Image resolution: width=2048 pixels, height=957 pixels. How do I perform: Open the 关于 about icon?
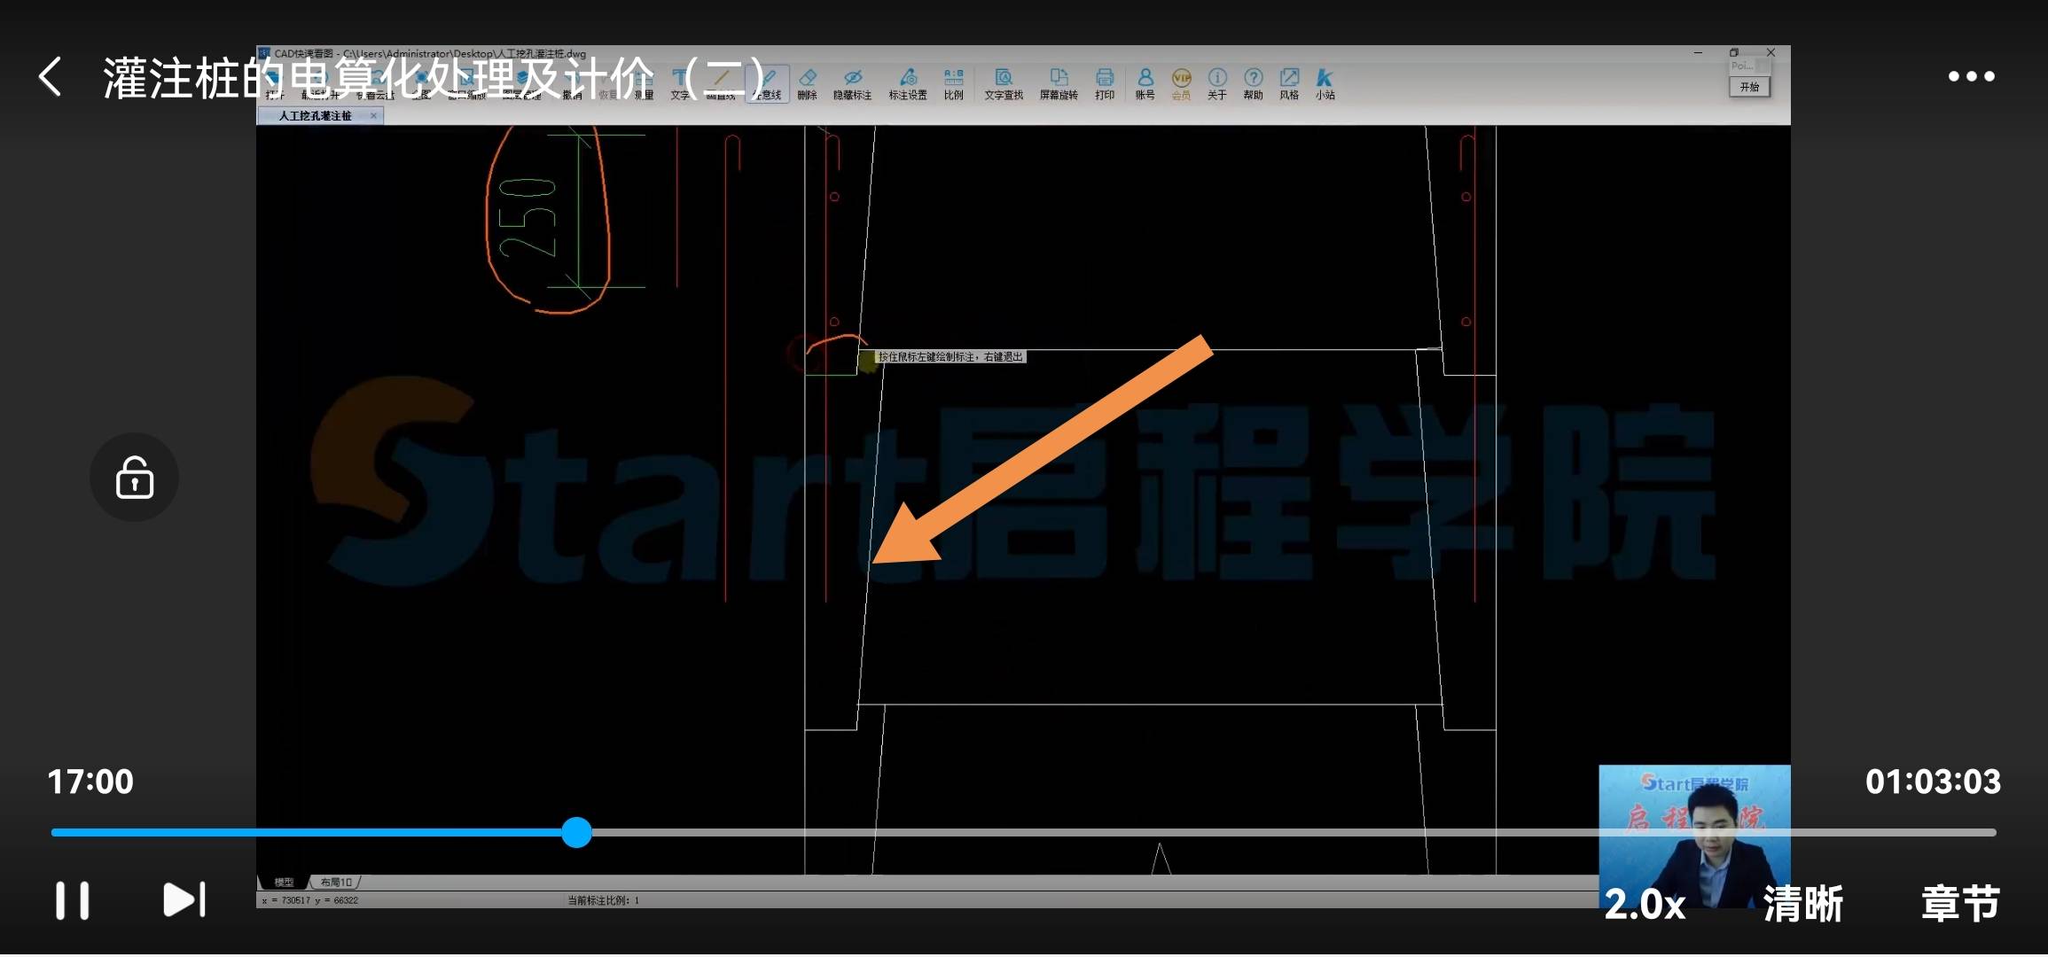click(x=1217, y=84)
